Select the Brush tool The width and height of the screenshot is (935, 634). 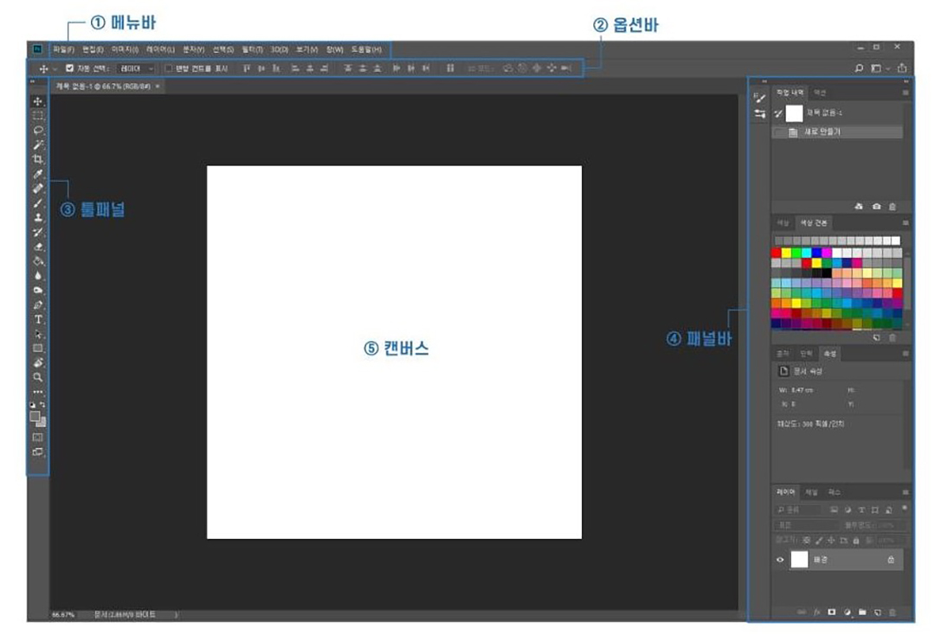pyautogui.click(x=37, y=203)
